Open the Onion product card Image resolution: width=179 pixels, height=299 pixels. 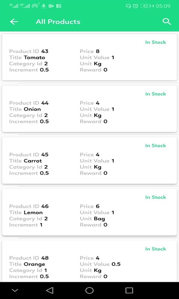89,109
